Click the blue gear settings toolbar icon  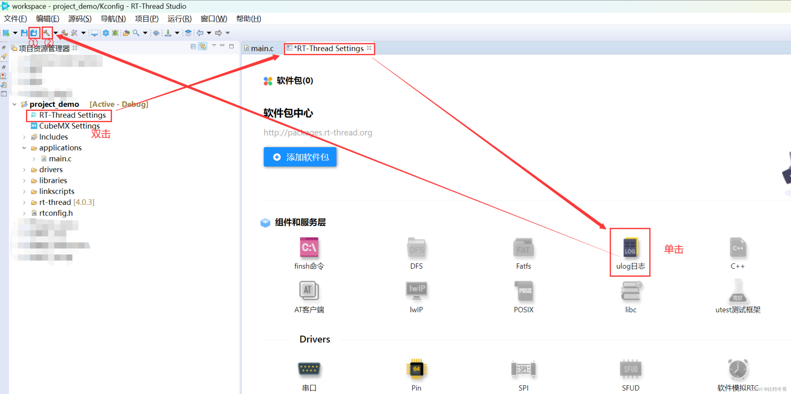106,33
